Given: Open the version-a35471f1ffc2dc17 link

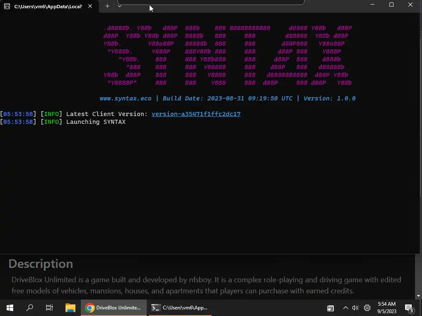Looking at the screenshot, I should pos(196,114).
